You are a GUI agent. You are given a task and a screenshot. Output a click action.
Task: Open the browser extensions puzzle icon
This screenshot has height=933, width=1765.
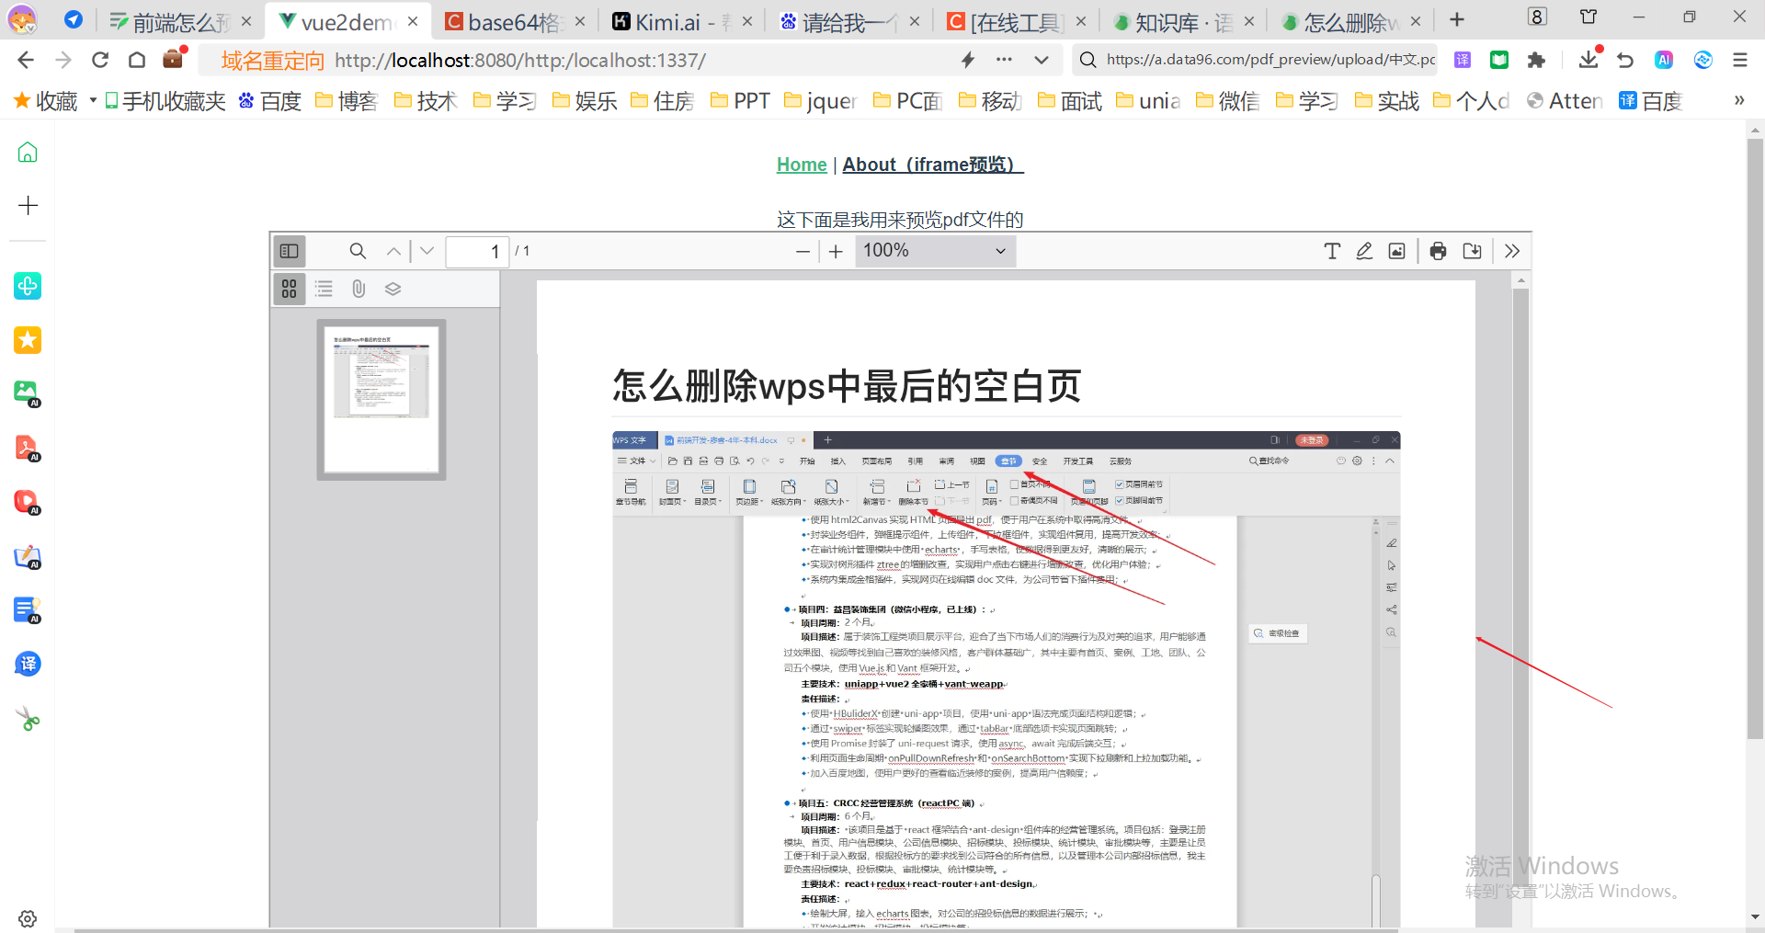[x=1536, y=60]
